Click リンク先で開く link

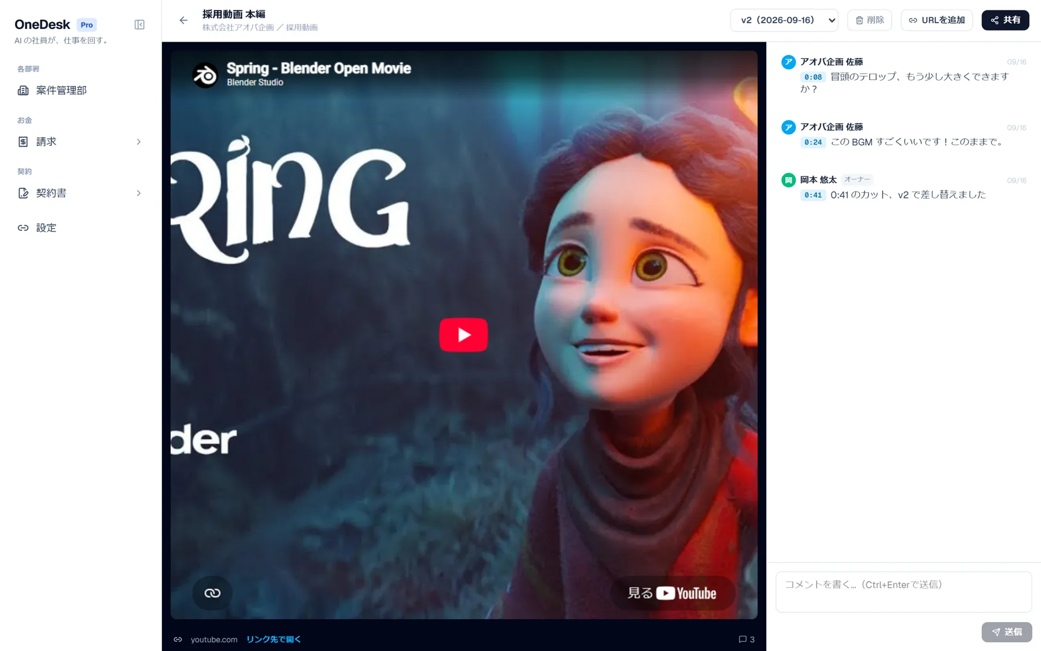(x=274, y=639)
